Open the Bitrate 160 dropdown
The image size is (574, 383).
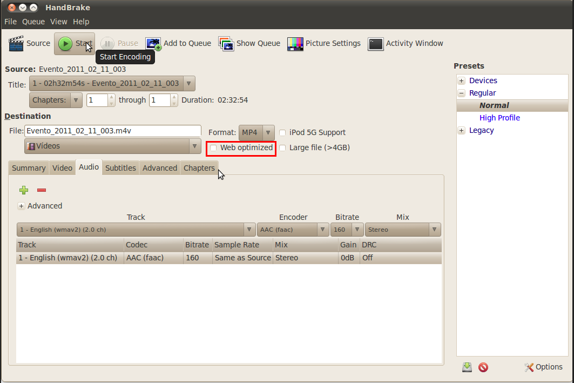point(347,230)
